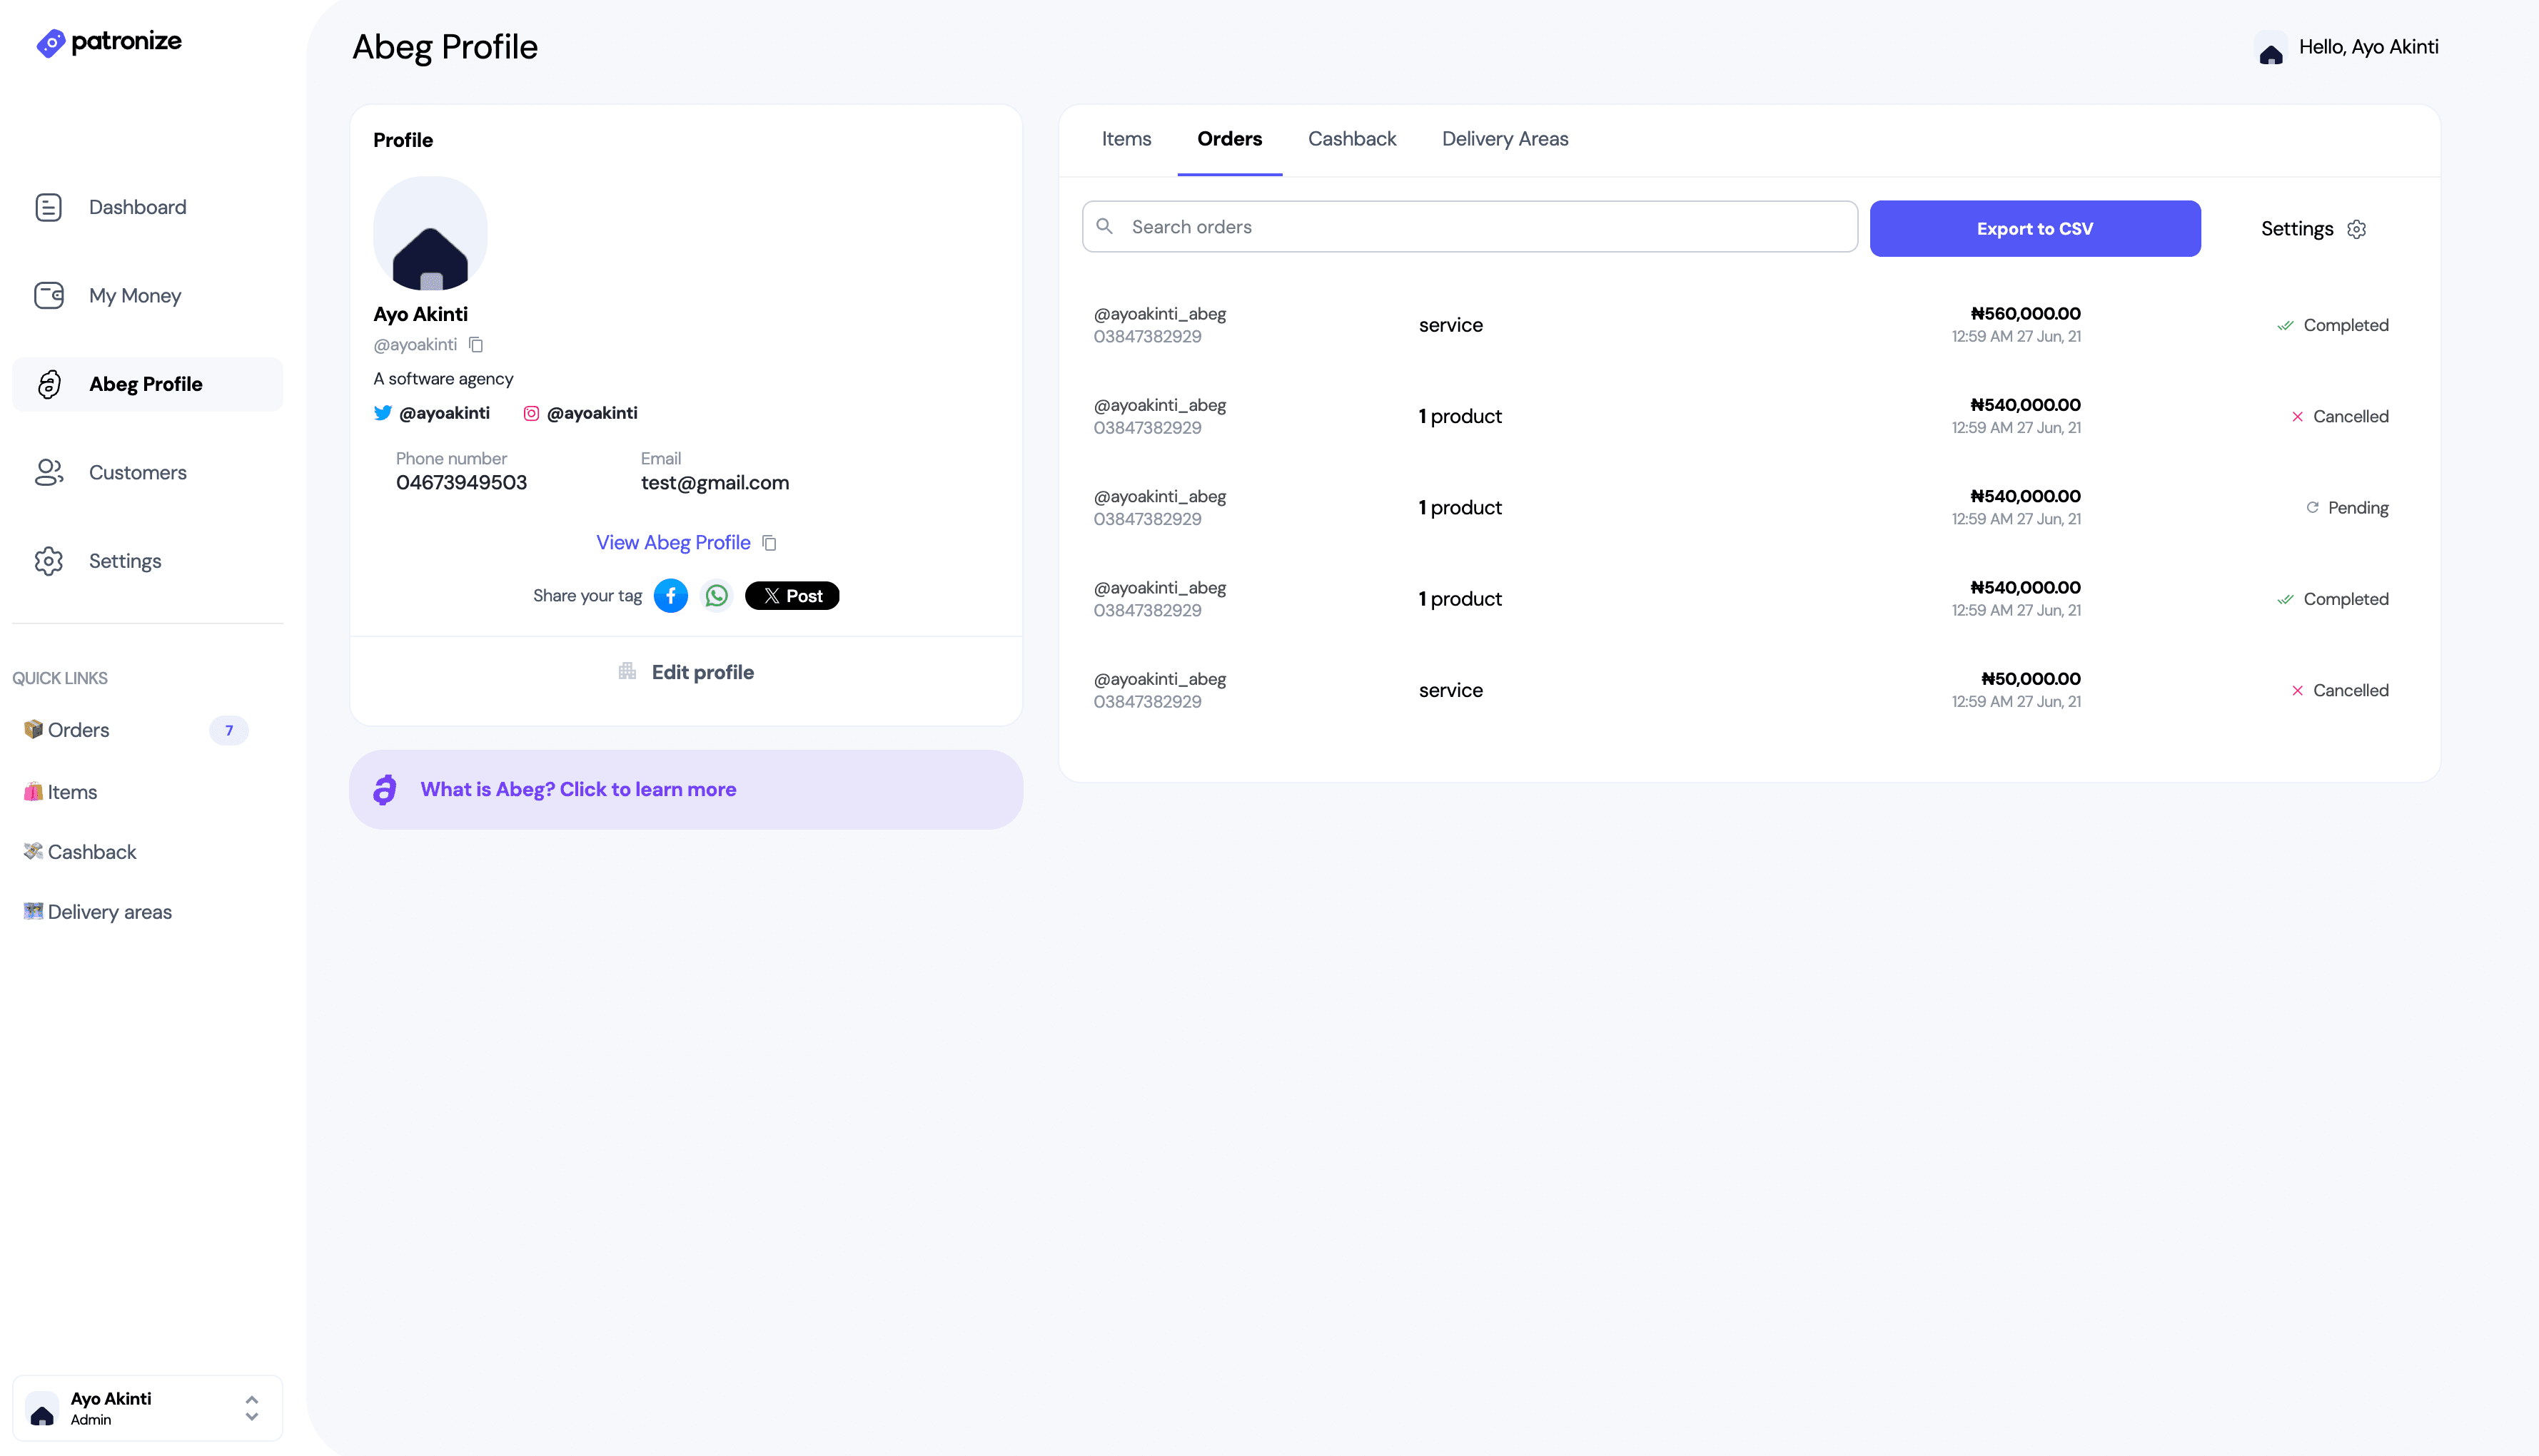Image resolution: width=2539 pixels, height=1456 pixels.
Task: Copy the @ayoakinti username
Action: (x=476, y=345)
